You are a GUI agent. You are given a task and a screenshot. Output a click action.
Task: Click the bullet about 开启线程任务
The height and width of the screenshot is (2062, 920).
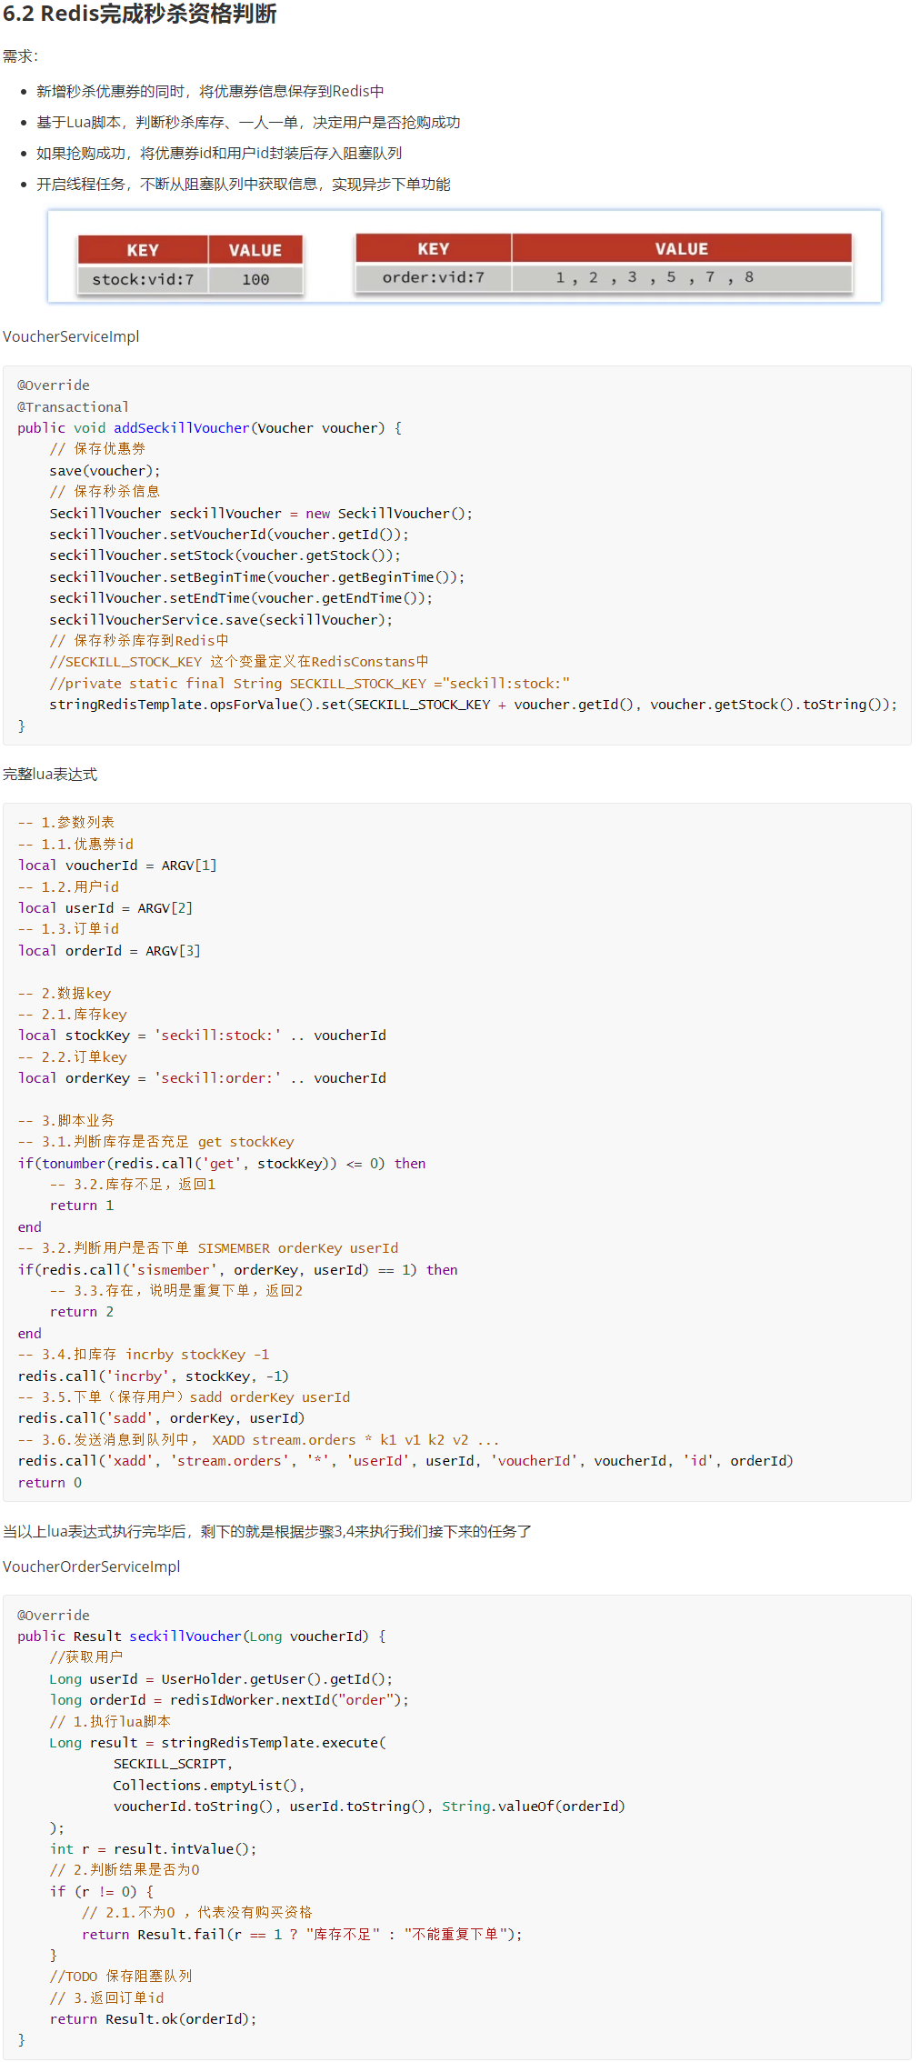point(243,184)
